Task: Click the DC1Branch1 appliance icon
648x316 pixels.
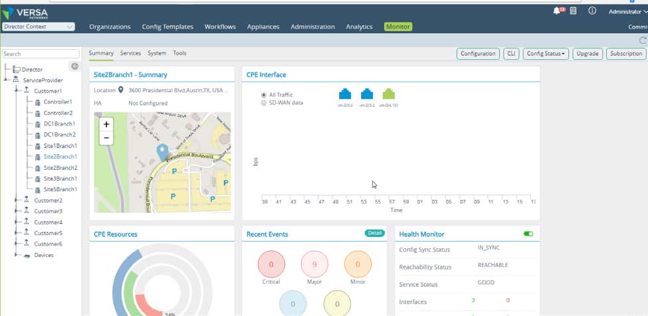Action: pos(37,123)
